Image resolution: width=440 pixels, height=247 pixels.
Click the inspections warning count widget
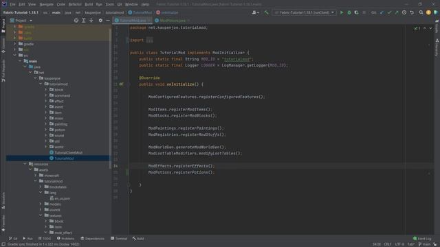[x=417, y=28]
